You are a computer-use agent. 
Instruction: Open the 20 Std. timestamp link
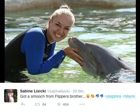point(78,91)
